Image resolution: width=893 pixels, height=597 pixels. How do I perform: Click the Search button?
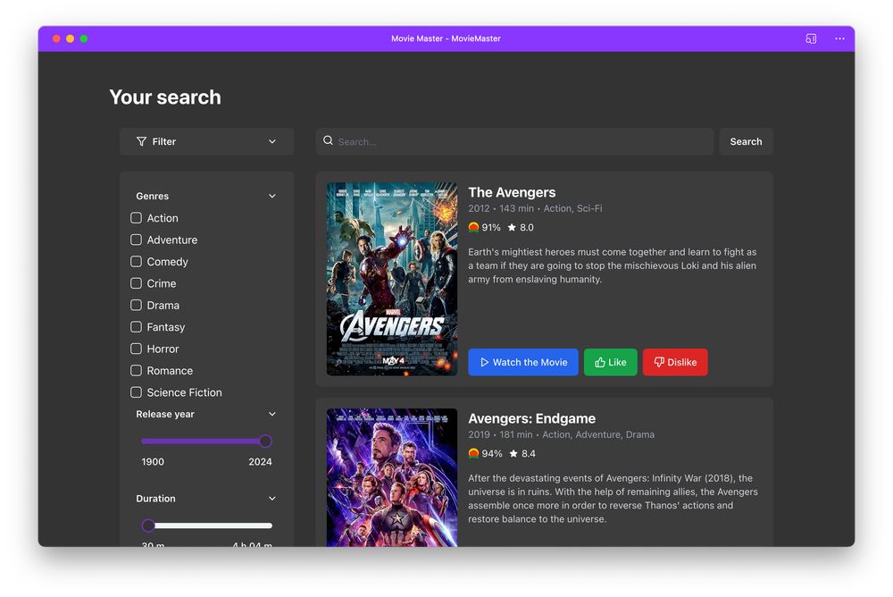pyautogui.click(x=746, y=141)
